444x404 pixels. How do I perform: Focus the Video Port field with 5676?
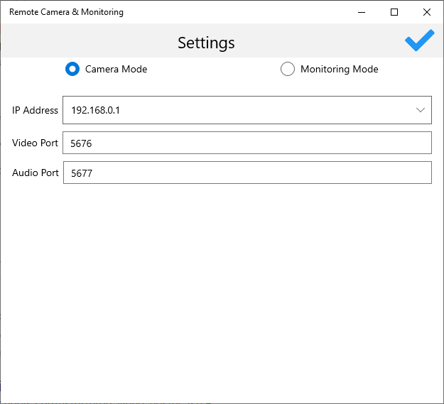(x=247, y=143)
